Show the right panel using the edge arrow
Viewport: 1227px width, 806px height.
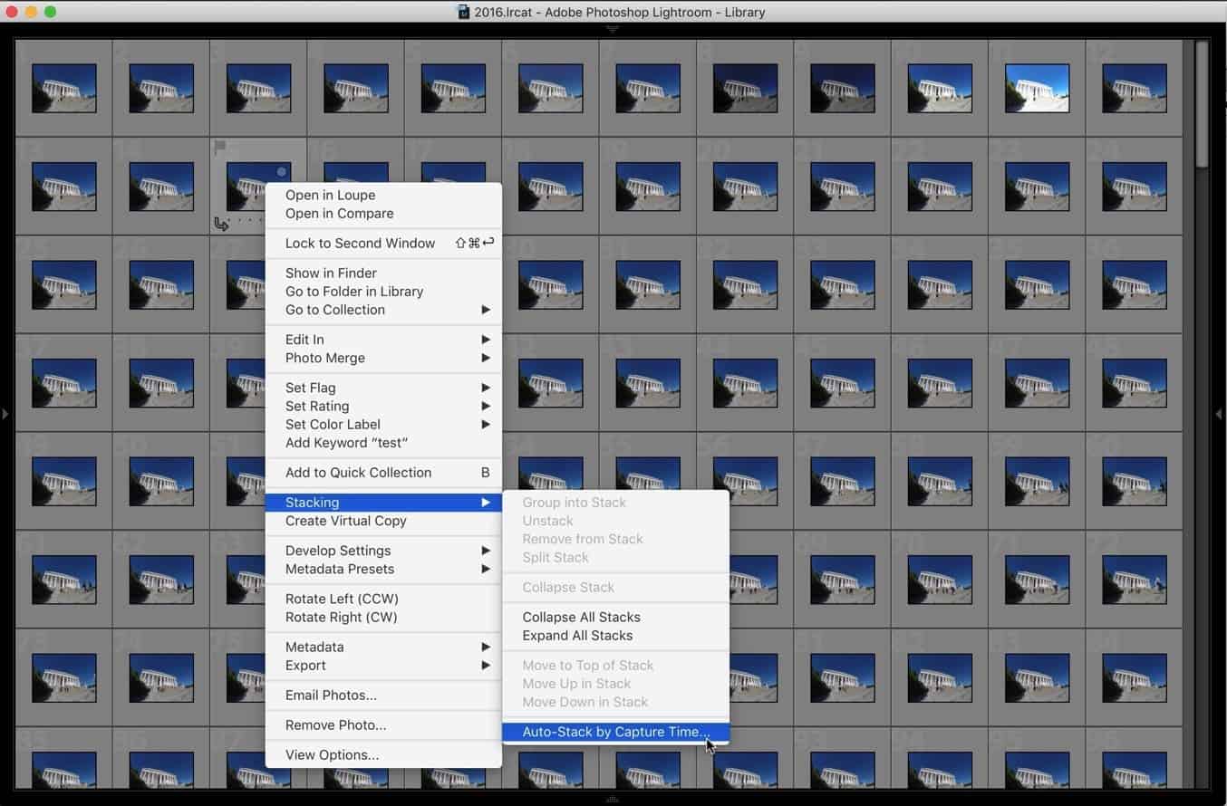pos(1220,414)
